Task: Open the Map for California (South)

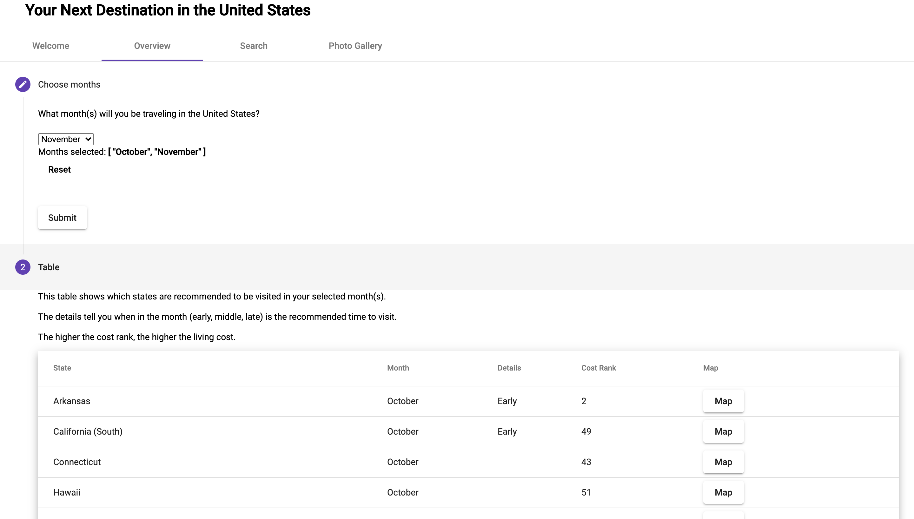Action: click(723, 431)
